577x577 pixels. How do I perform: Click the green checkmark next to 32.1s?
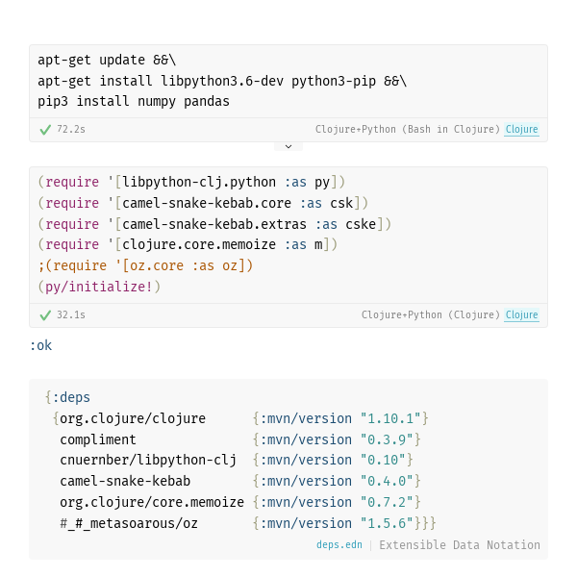[45, 315]
